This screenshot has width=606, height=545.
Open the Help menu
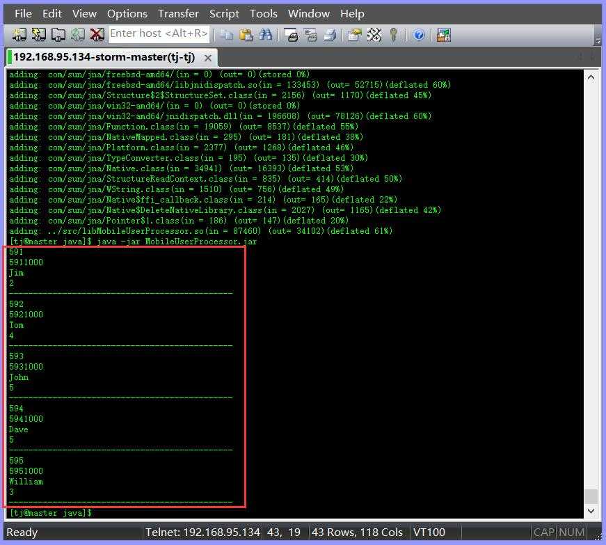(x=352, y=13)
